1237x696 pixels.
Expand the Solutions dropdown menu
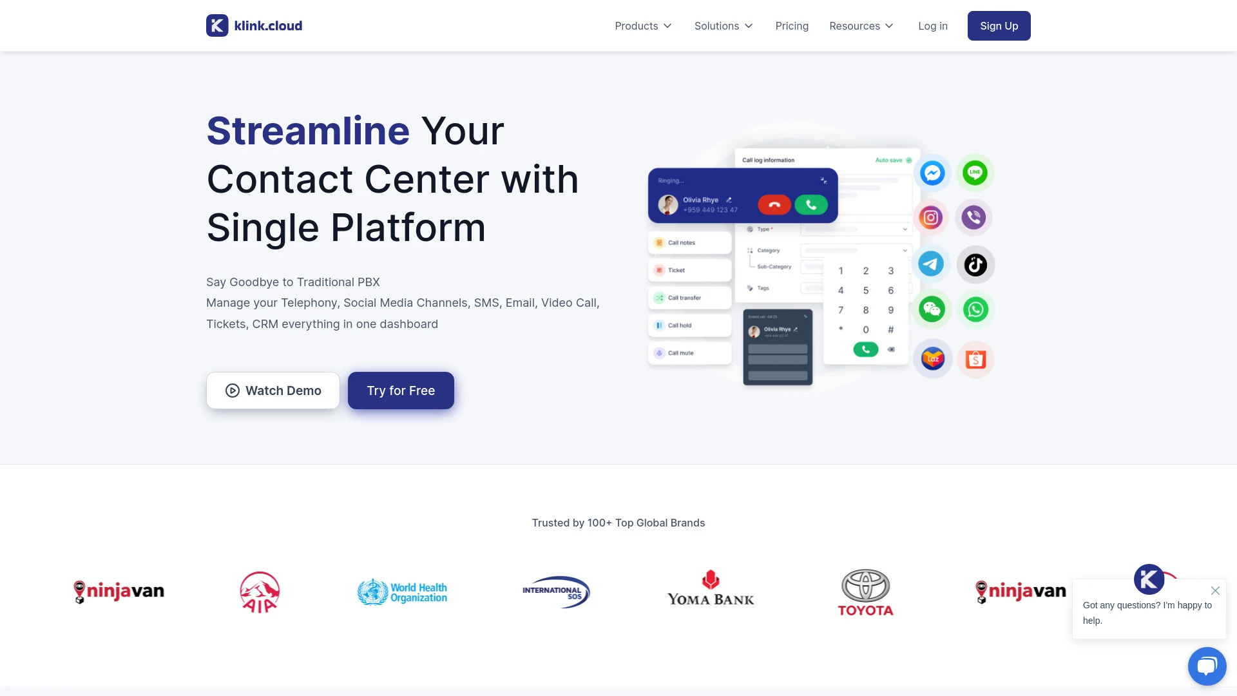(x=723, y=26)
